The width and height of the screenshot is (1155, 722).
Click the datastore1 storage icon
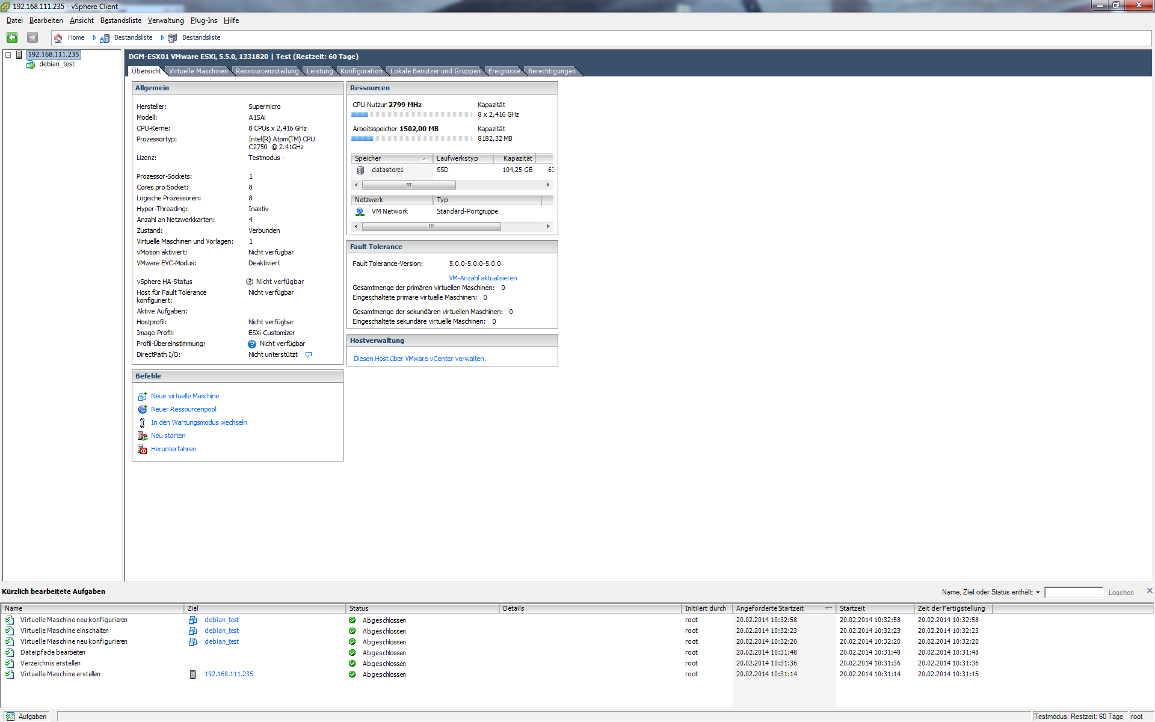(360, 170)
